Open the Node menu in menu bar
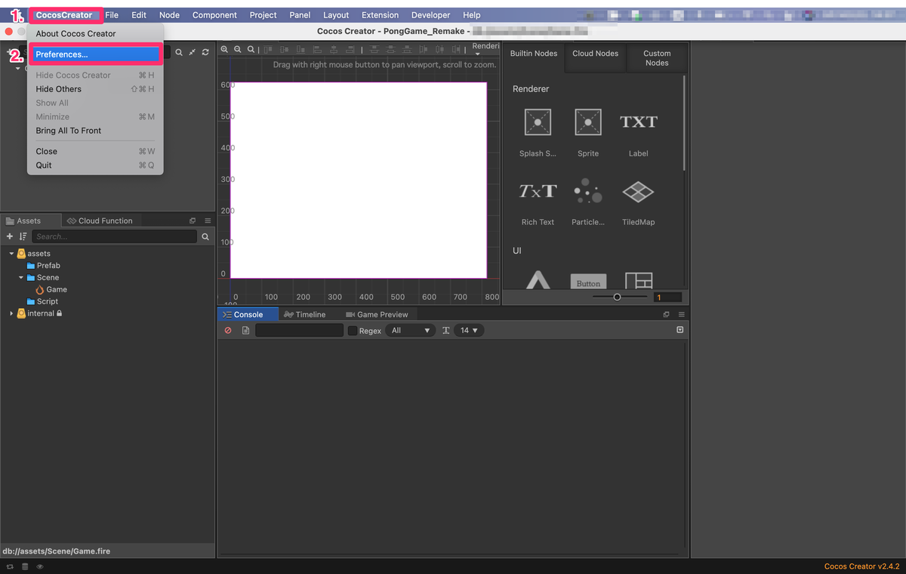The width and height of the screenshot is (906, 574). [x=169, y=15]
